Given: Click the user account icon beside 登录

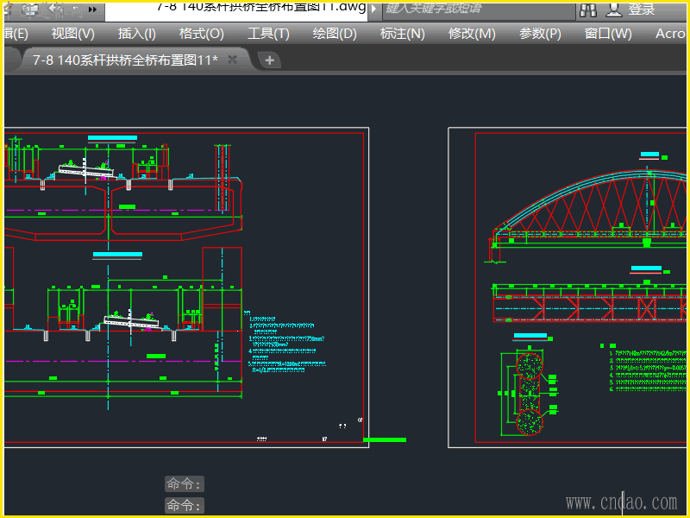Looking at the screenshot, I should 614,10.
